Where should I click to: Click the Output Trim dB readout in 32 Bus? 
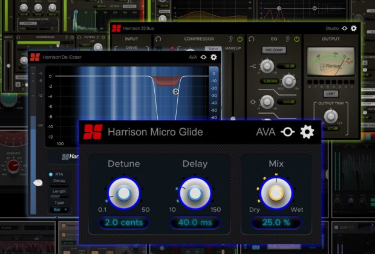pos(331,128)
